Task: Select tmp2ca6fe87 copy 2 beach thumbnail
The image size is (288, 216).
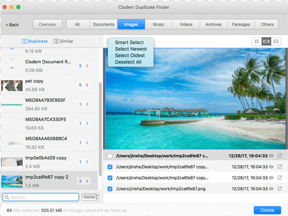Action: coord(12,182)
